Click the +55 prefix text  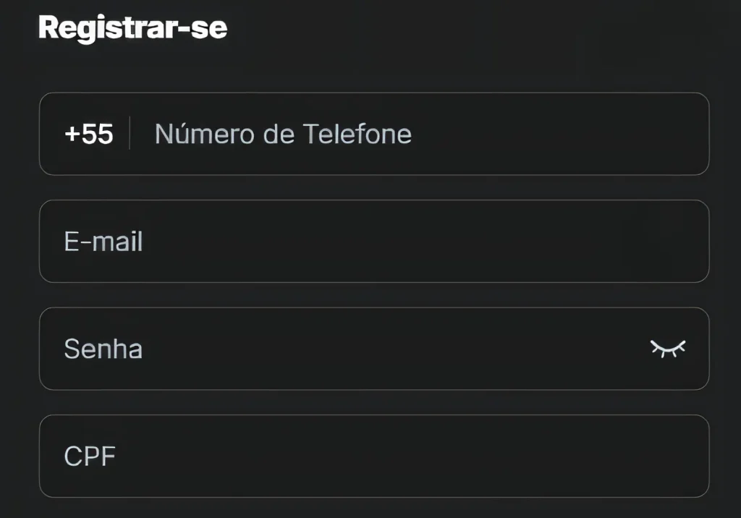tap(89, 134)
